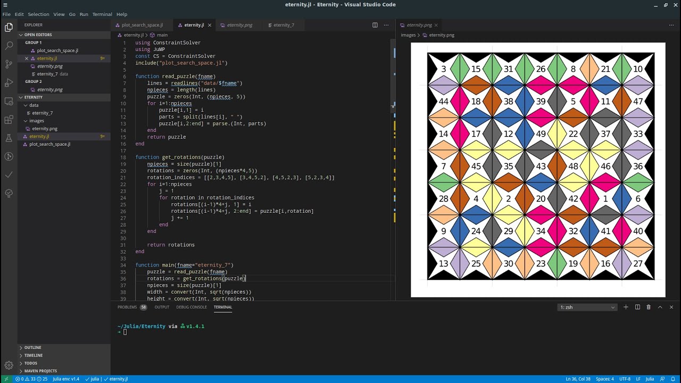Open the TODOs checkmark view icon

[x=9, y=174]
